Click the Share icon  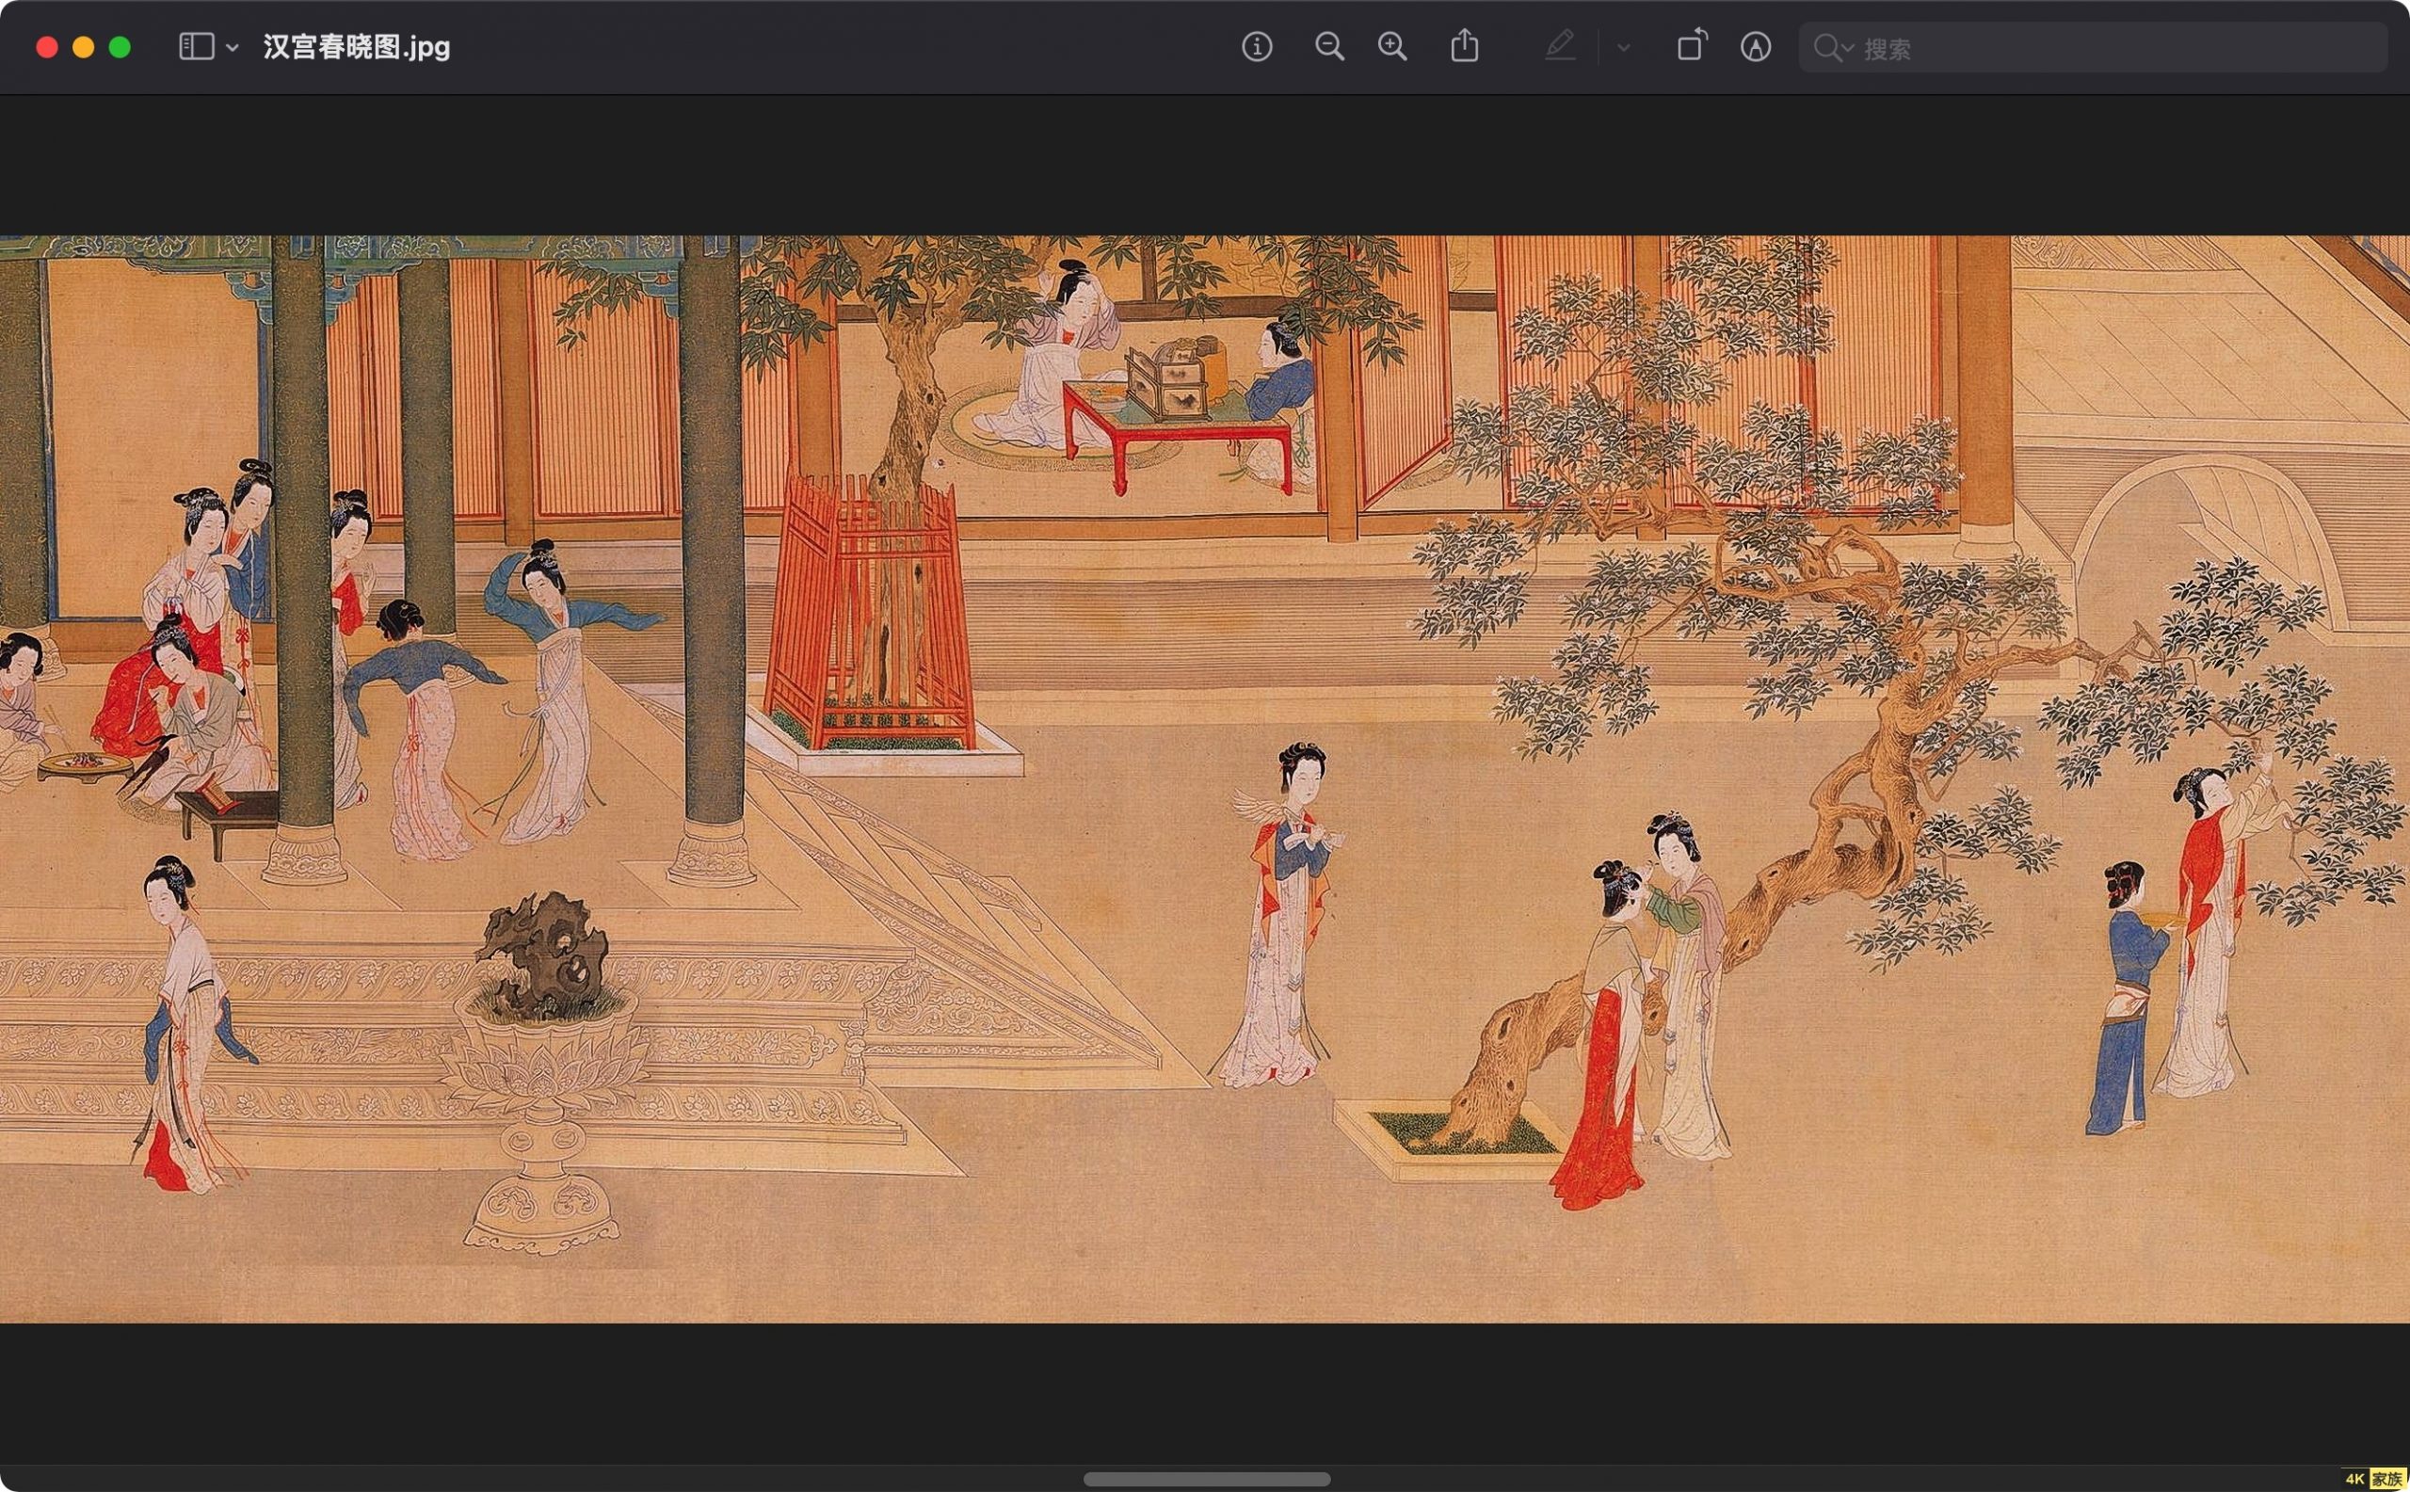1465,45
